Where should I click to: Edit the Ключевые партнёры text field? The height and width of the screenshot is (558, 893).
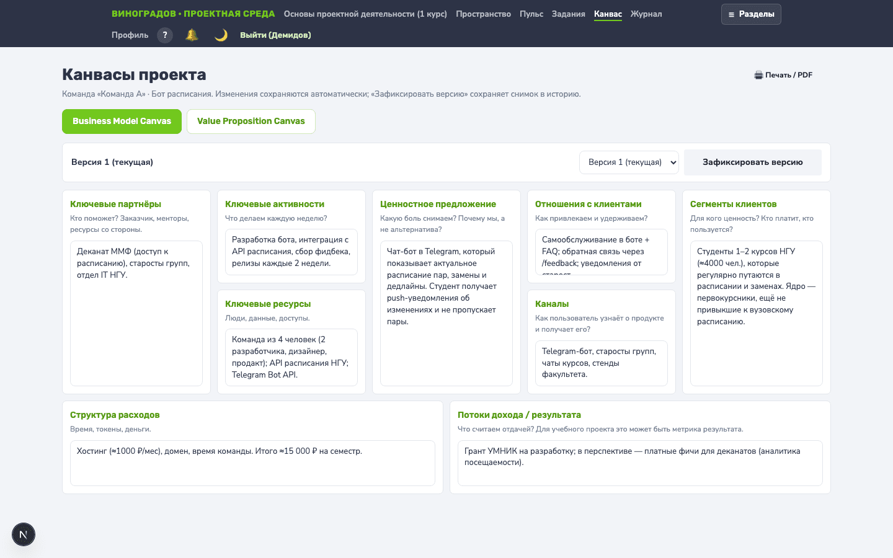[136, 313]
